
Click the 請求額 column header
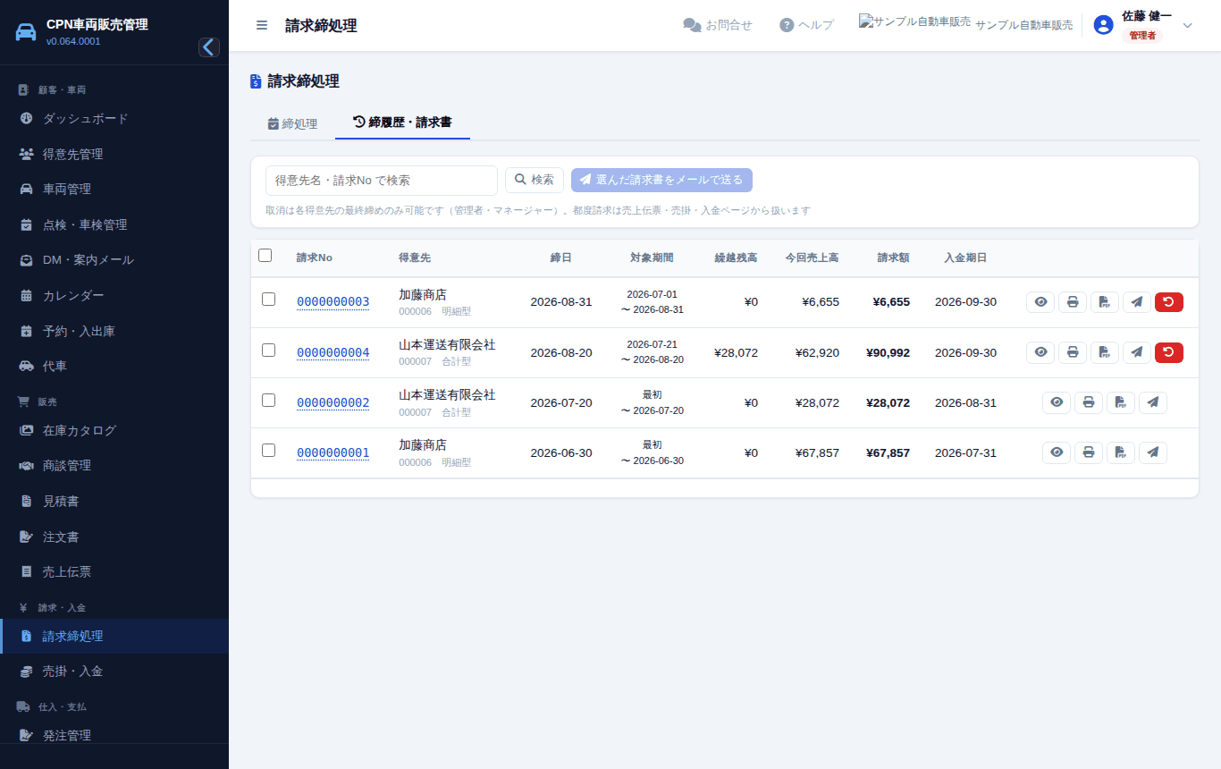(x=893, y=258)
